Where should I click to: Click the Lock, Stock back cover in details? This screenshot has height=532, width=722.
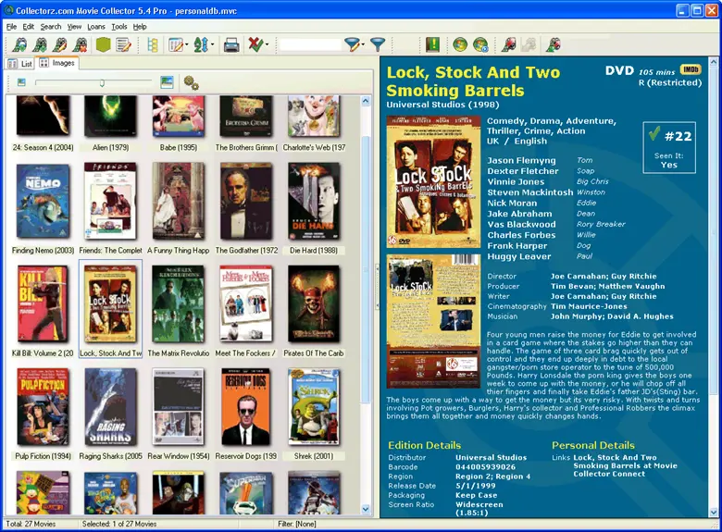click(433, 321)
